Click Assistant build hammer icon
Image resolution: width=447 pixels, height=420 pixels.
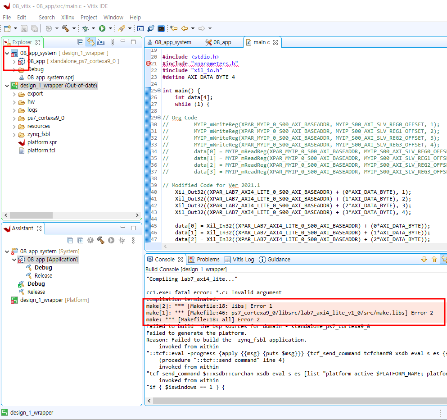pyautogui.click(x=101, y=240)
